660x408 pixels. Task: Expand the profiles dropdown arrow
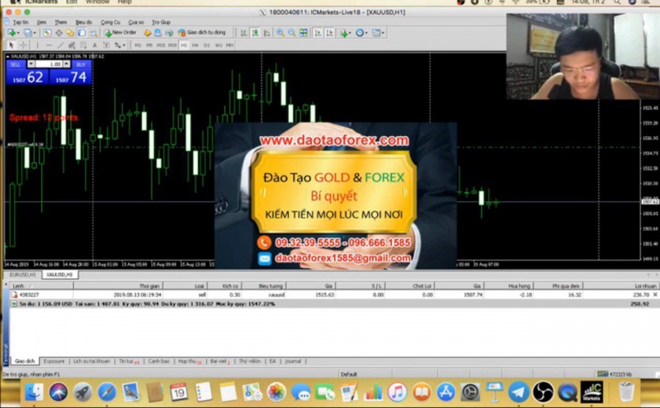pos(35,33)
